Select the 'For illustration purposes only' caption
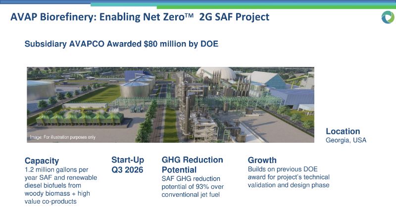 (63, 137)
